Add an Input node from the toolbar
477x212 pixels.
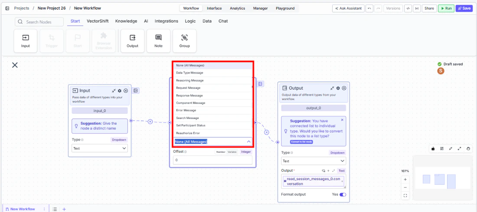coord(26,41)
